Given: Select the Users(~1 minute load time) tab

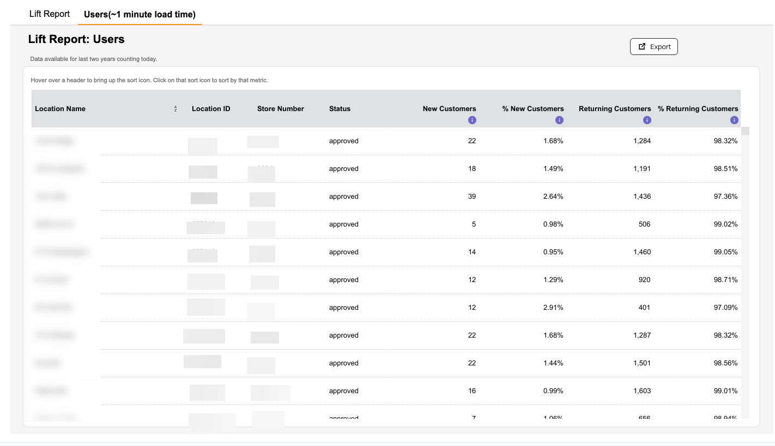Looking at the screenshot, I should (140, 15).
